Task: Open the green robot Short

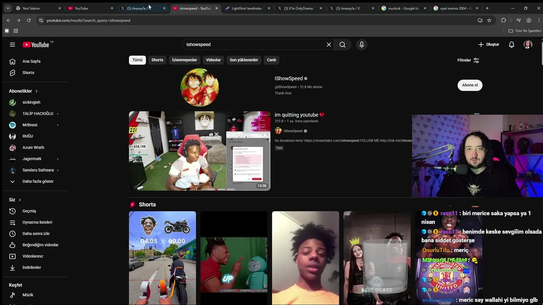Action: click(234, 258)
